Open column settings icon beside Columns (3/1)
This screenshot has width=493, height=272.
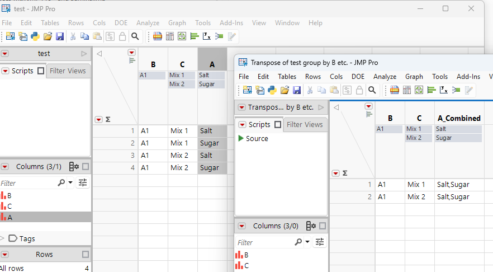[x=74, y=167]
